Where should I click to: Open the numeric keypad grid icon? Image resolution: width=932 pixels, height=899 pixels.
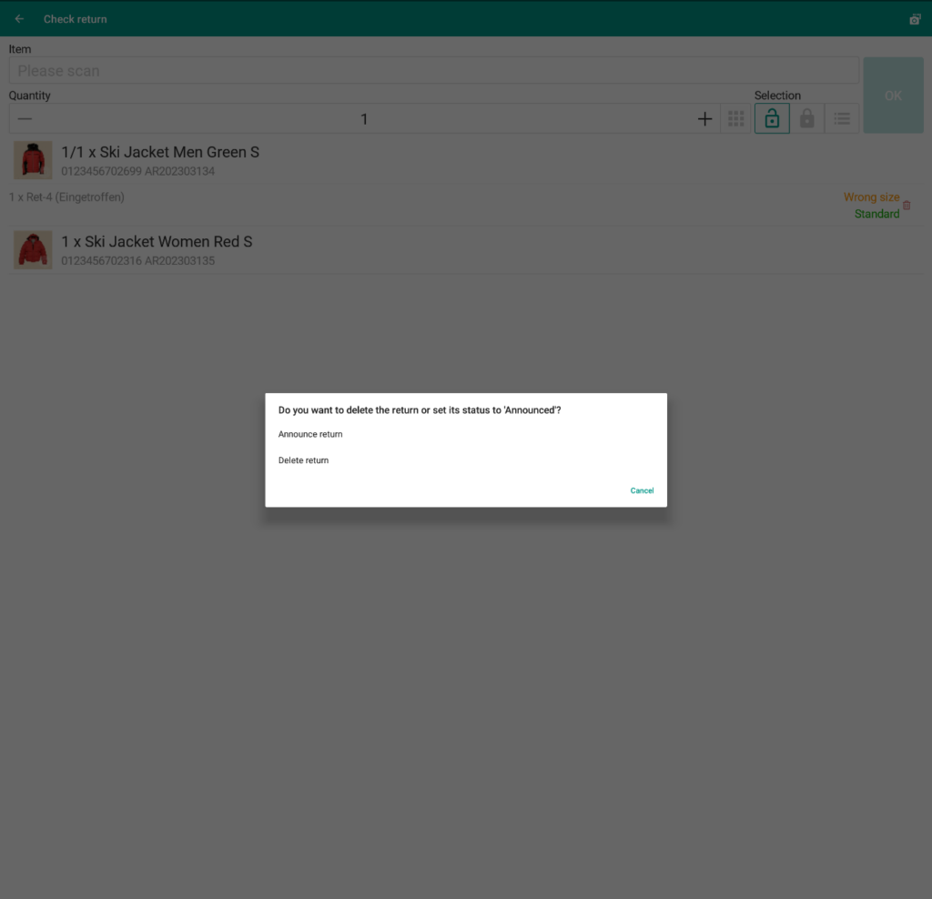(x=736, y=119)
